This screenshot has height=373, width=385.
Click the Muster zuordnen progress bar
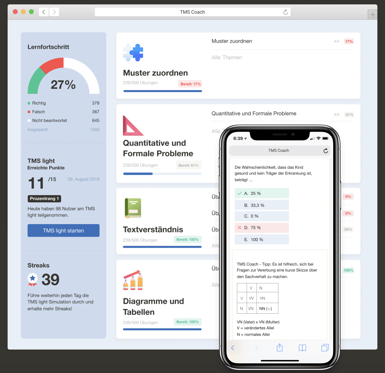tap(163, 91)
